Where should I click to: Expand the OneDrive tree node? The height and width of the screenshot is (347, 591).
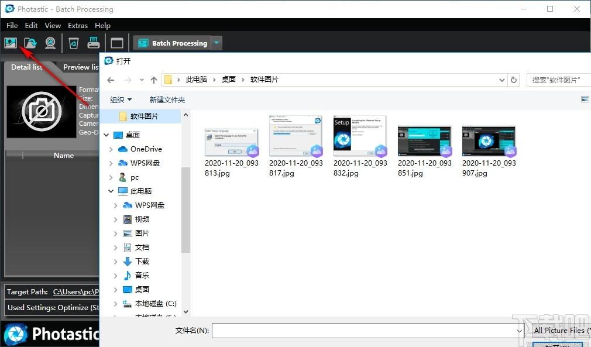point(111,149)
